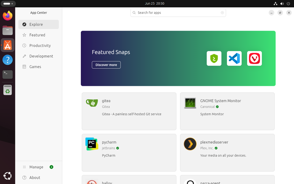Viewport: 294px width, 184px height.
Task: Clear the search field with the x icon
Action: [222, 13]
